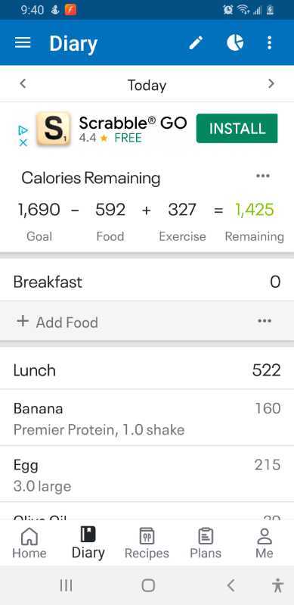Screen dimensions: 294x605
Task: Switch to the Plans tab
Action: tap(206, 543)
